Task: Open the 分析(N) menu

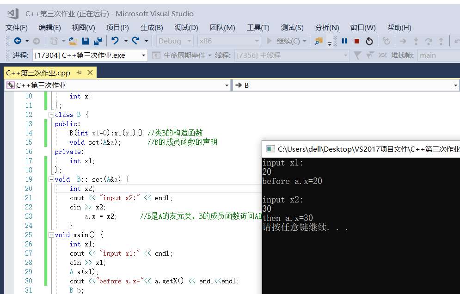Action: coord(327,28)
